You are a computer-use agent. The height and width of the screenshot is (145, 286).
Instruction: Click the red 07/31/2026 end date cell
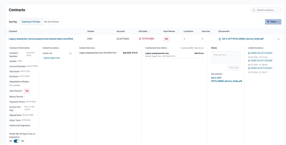click(x=148, y=39)
